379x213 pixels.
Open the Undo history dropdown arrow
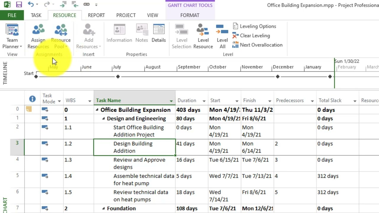click(37, 5)
